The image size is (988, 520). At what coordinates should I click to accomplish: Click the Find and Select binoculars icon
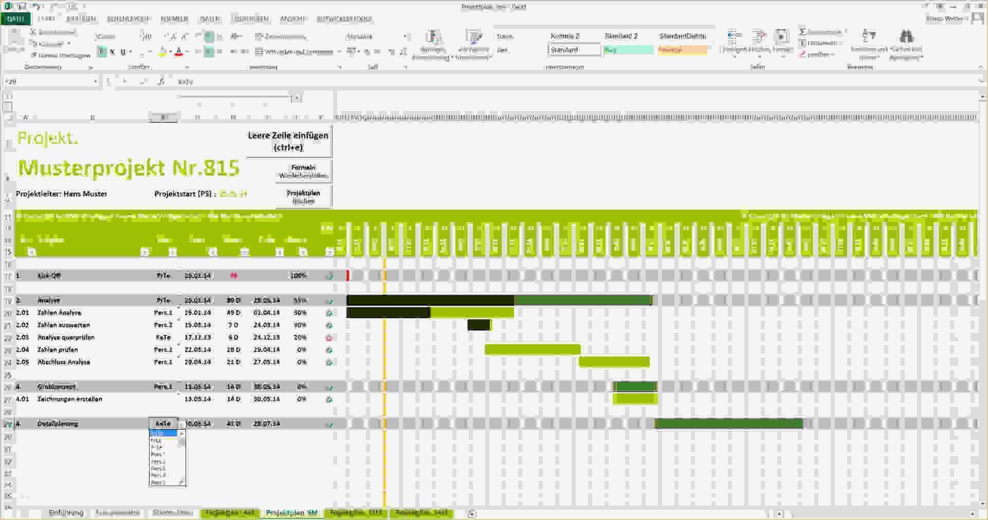tap(906, 36)
